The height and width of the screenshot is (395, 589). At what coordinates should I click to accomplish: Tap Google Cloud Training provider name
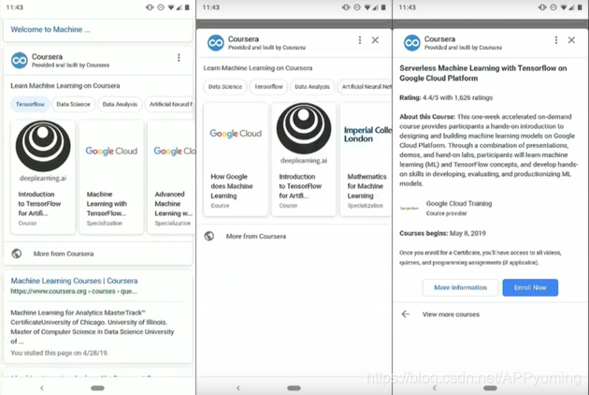click(459, 203)
